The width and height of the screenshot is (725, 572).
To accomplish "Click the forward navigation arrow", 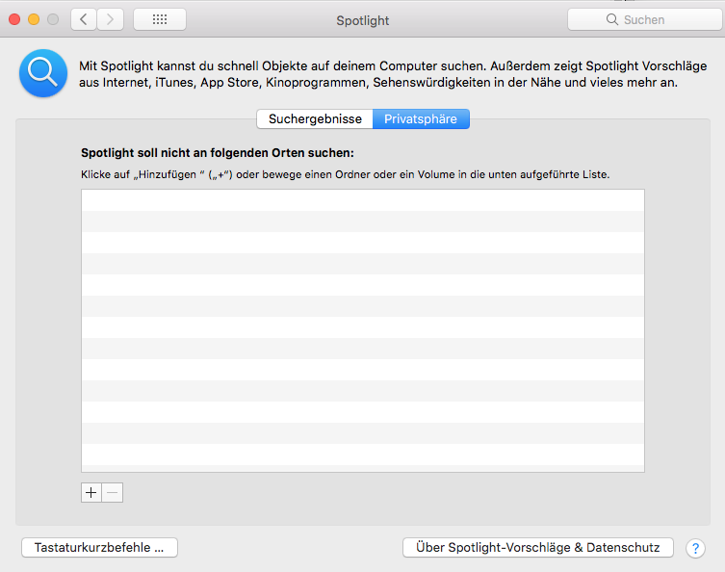I will (x=110, y=19).
